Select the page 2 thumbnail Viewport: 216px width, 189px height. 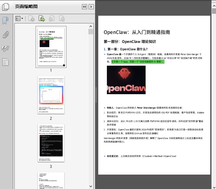point(51,95)
